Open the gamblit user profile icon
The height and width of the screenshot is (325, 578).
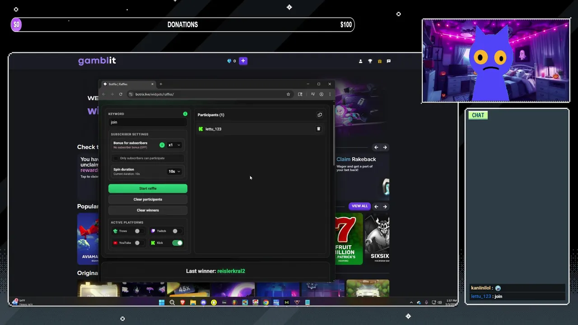coord(360,61)
